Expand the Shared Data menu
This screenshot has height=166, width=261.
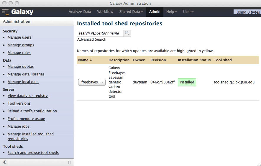click(131, 12)
